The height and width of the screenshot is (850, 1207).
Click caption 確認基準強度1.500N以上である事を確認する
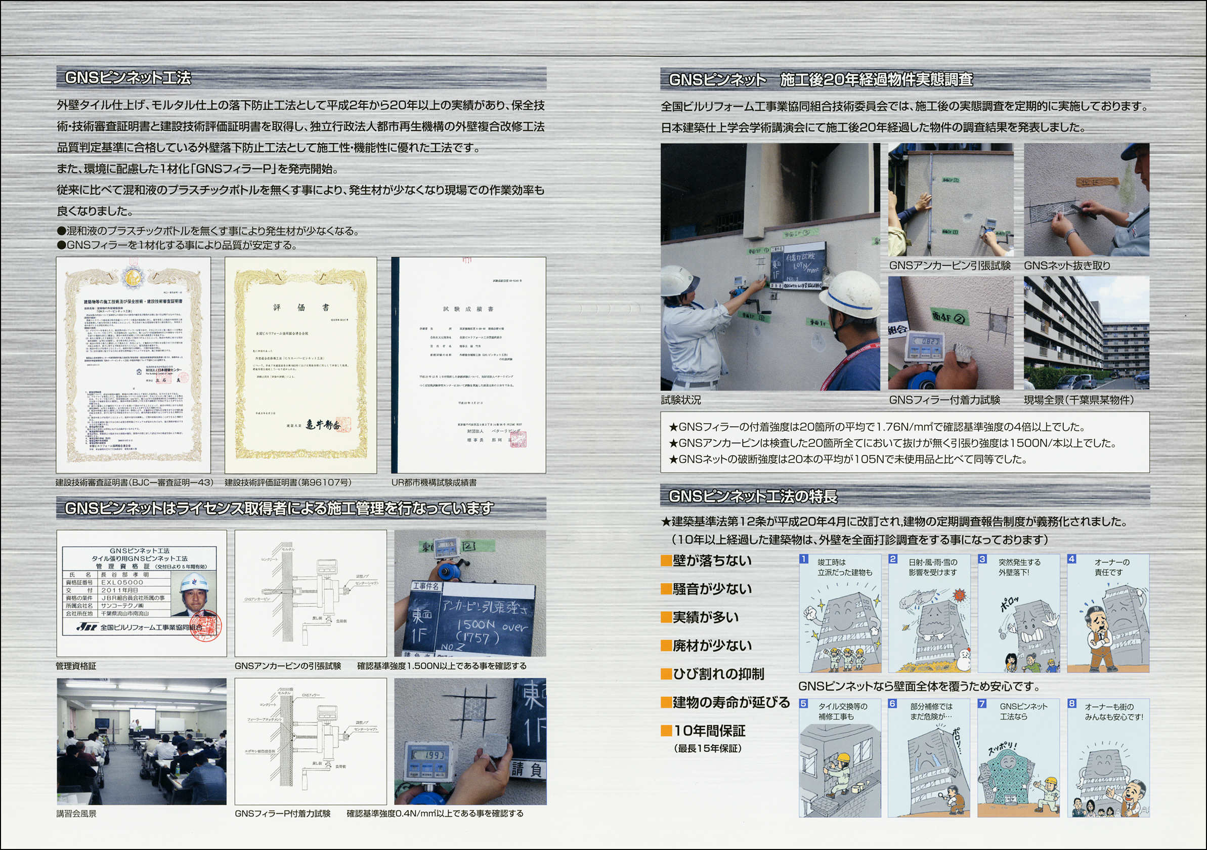tap(442, 666)
